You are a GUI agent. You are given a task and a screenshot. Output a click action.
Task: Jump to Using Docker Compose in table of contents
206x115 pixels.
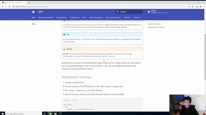click(x=156, y=27)
